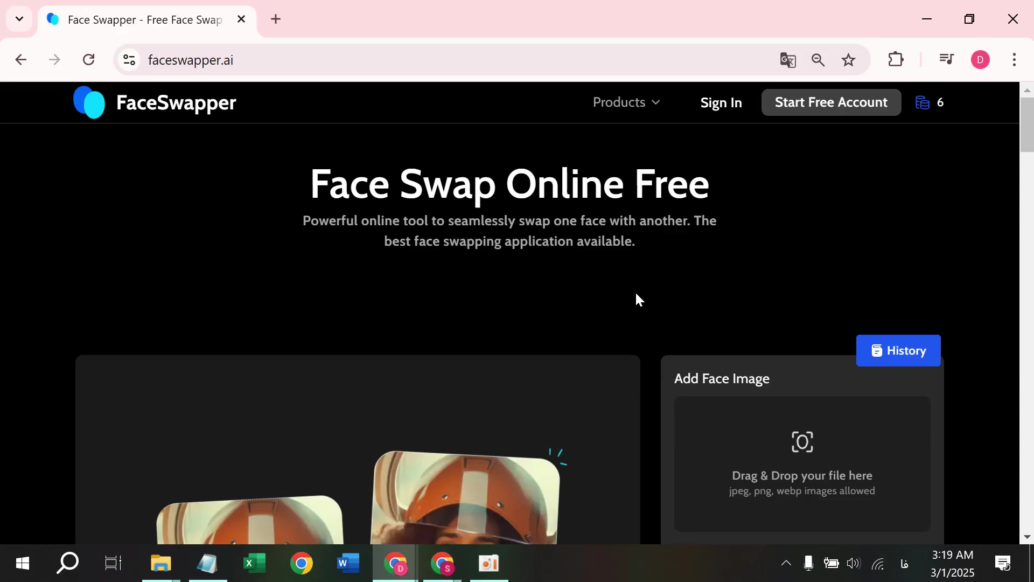Screen dimensions: 1034x582
Task: Open the Extensions puzzle icon
Action: point(896,59)
